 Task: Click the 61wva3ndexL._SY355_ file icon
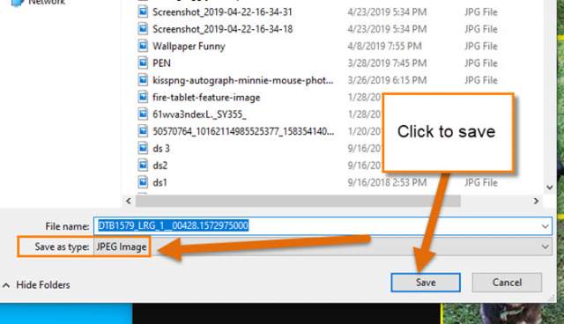143,114
